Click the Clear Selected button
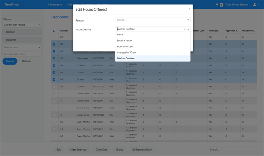Image resolution: width=264 pixels, height=156 pixels. point(78,149)
